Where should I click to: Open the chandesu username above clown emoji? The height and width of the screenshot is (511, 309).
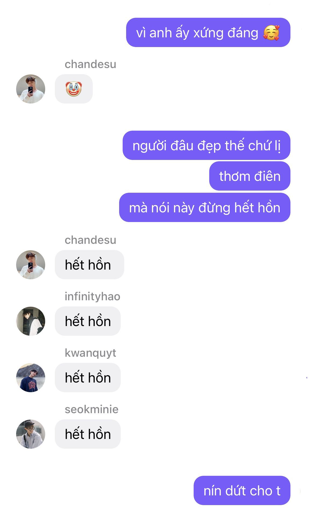[90, 64]
